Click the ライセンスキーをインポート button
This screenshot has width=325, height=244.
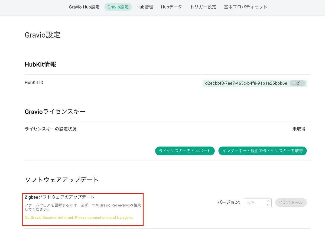pyautogui.click(x=185, y=151)
